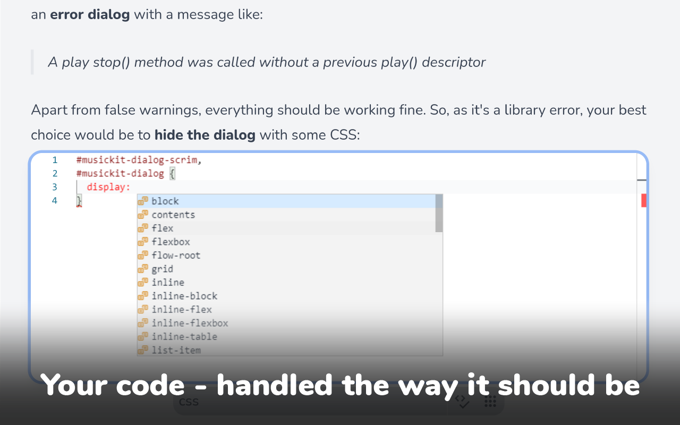Click the contents entry's property icon
This screenshot has width=680, height=425.
[x=142, y=214]
